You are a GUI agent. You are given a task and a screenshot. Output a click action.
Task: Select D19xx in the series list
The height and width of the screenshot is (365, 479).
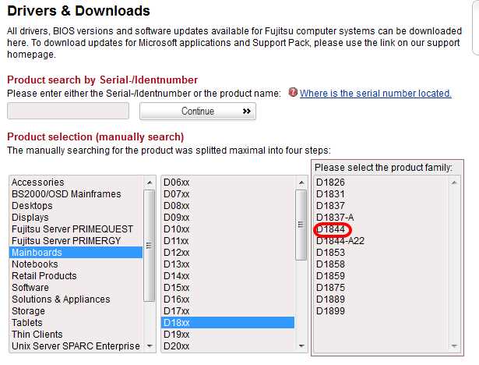coord(227,335)
